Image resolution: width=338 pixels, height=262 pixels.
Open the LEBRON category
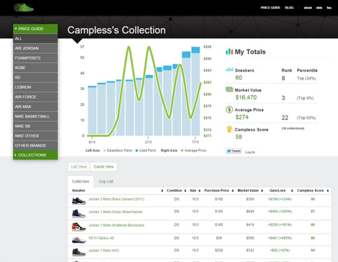coord(35,87)
